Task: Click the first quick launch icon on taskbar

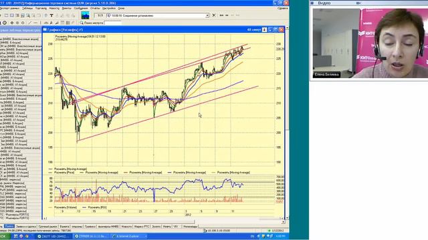Action: (x=15, y=236)
